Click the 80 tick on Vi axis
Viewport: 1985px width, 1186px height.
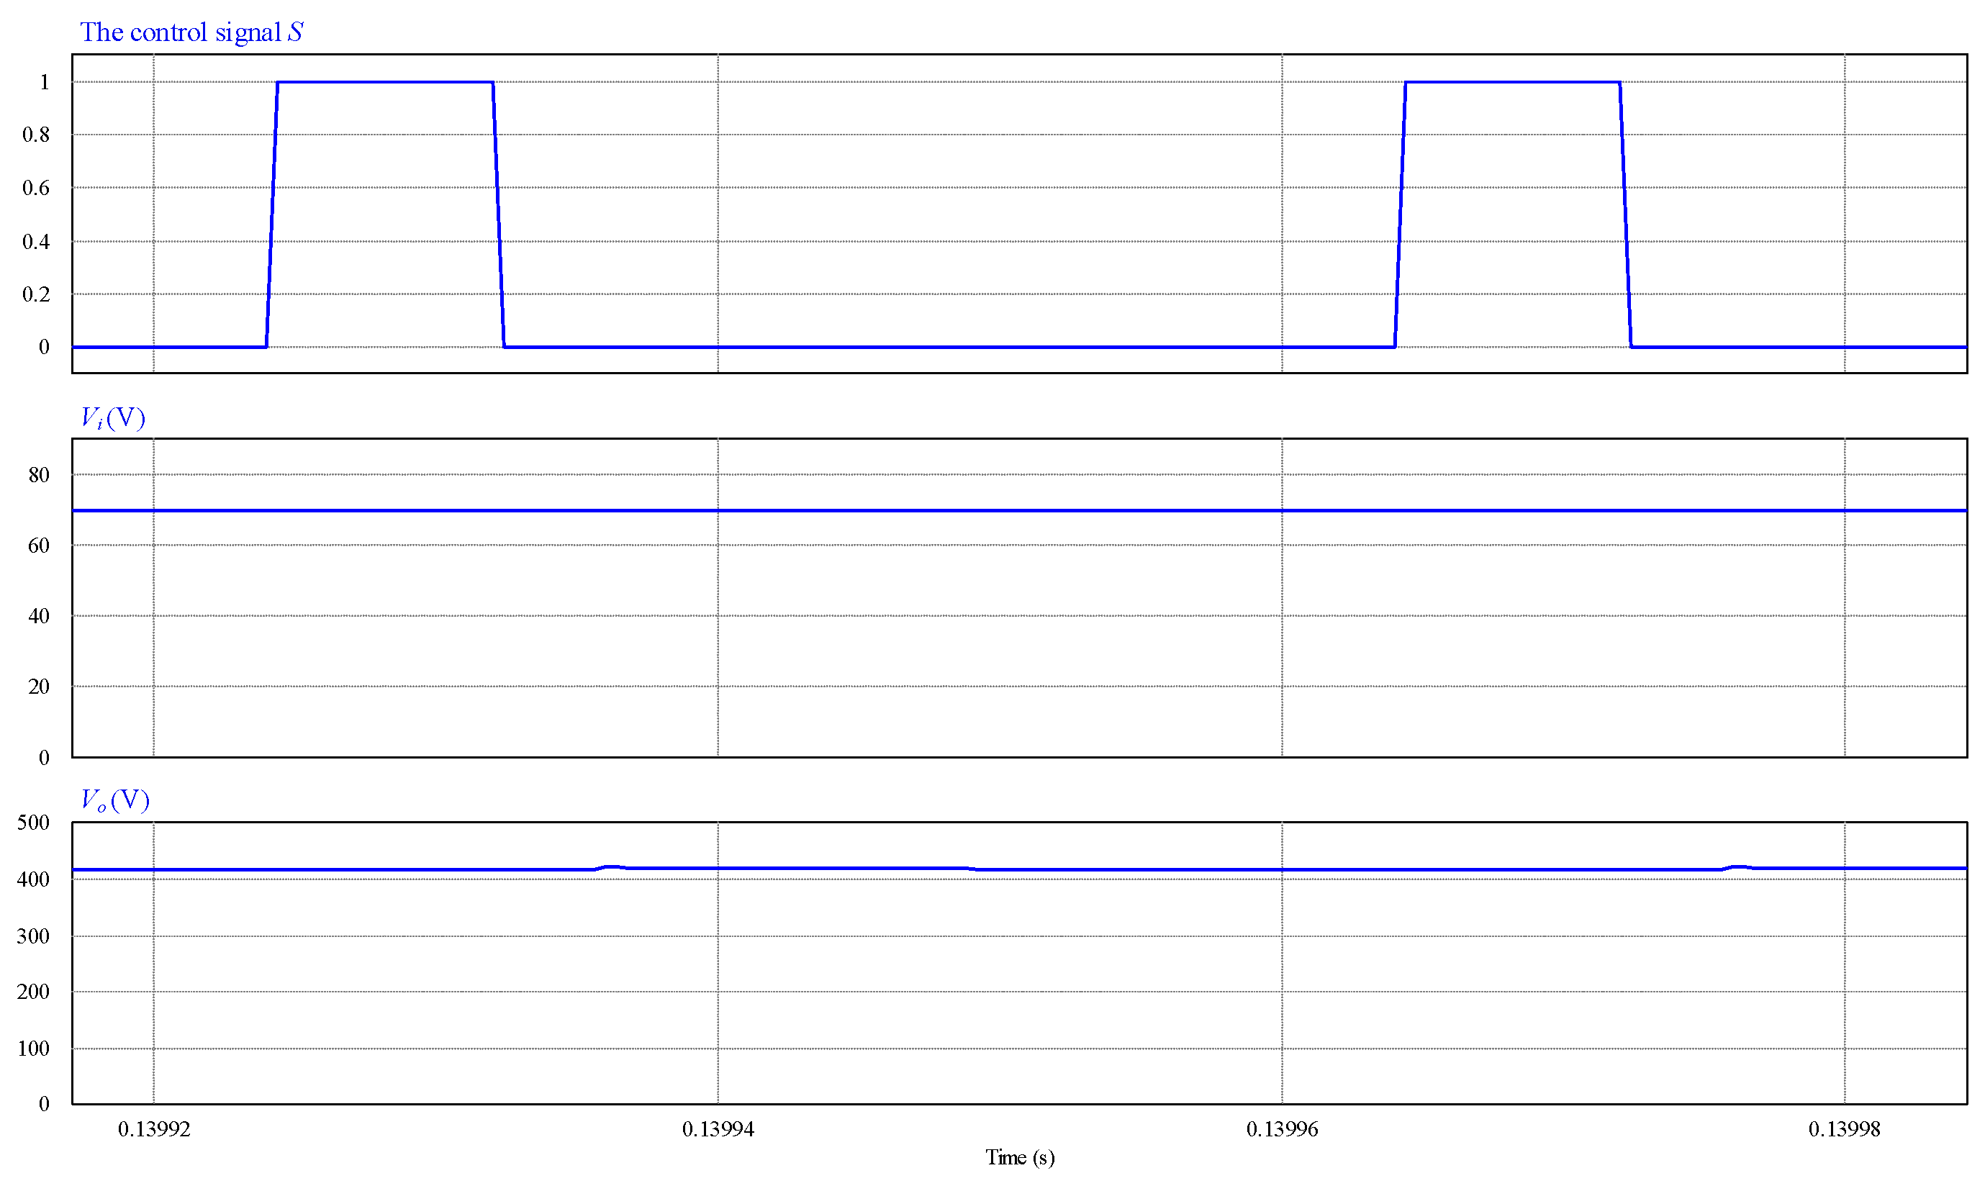click(x=38, y=475)
